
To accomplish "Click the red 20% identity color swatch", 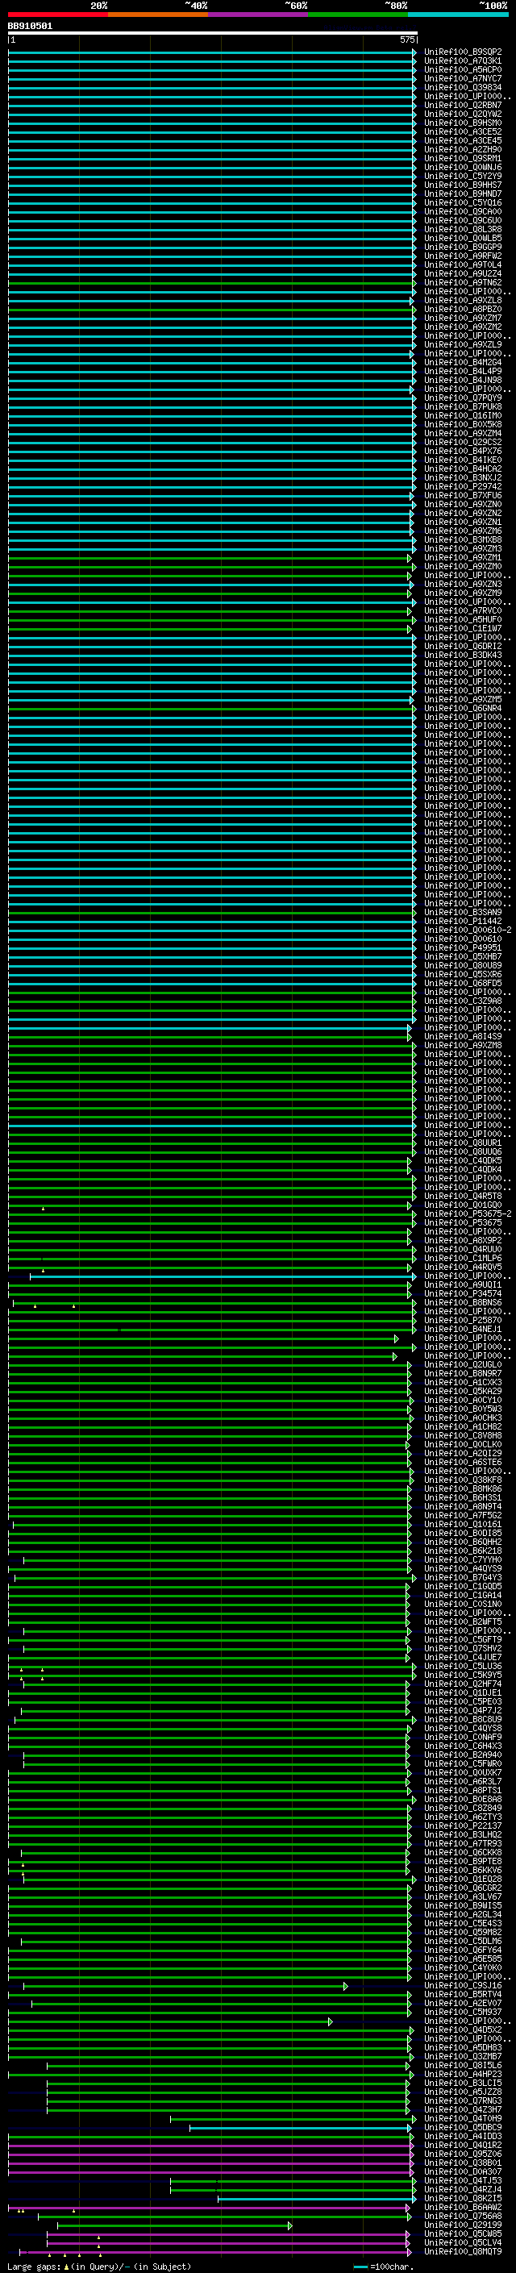I will (58, 15).
